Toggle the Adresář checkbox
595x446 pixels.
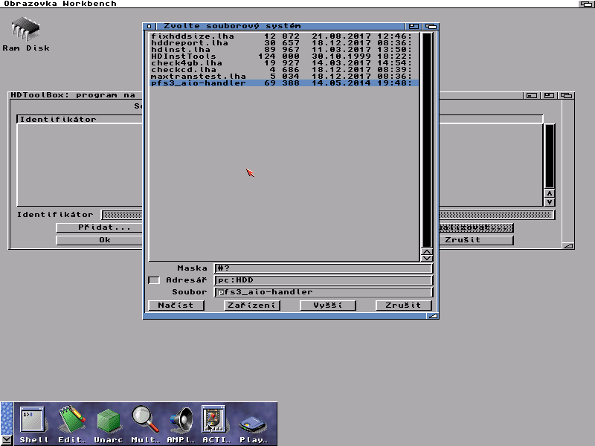154,280
